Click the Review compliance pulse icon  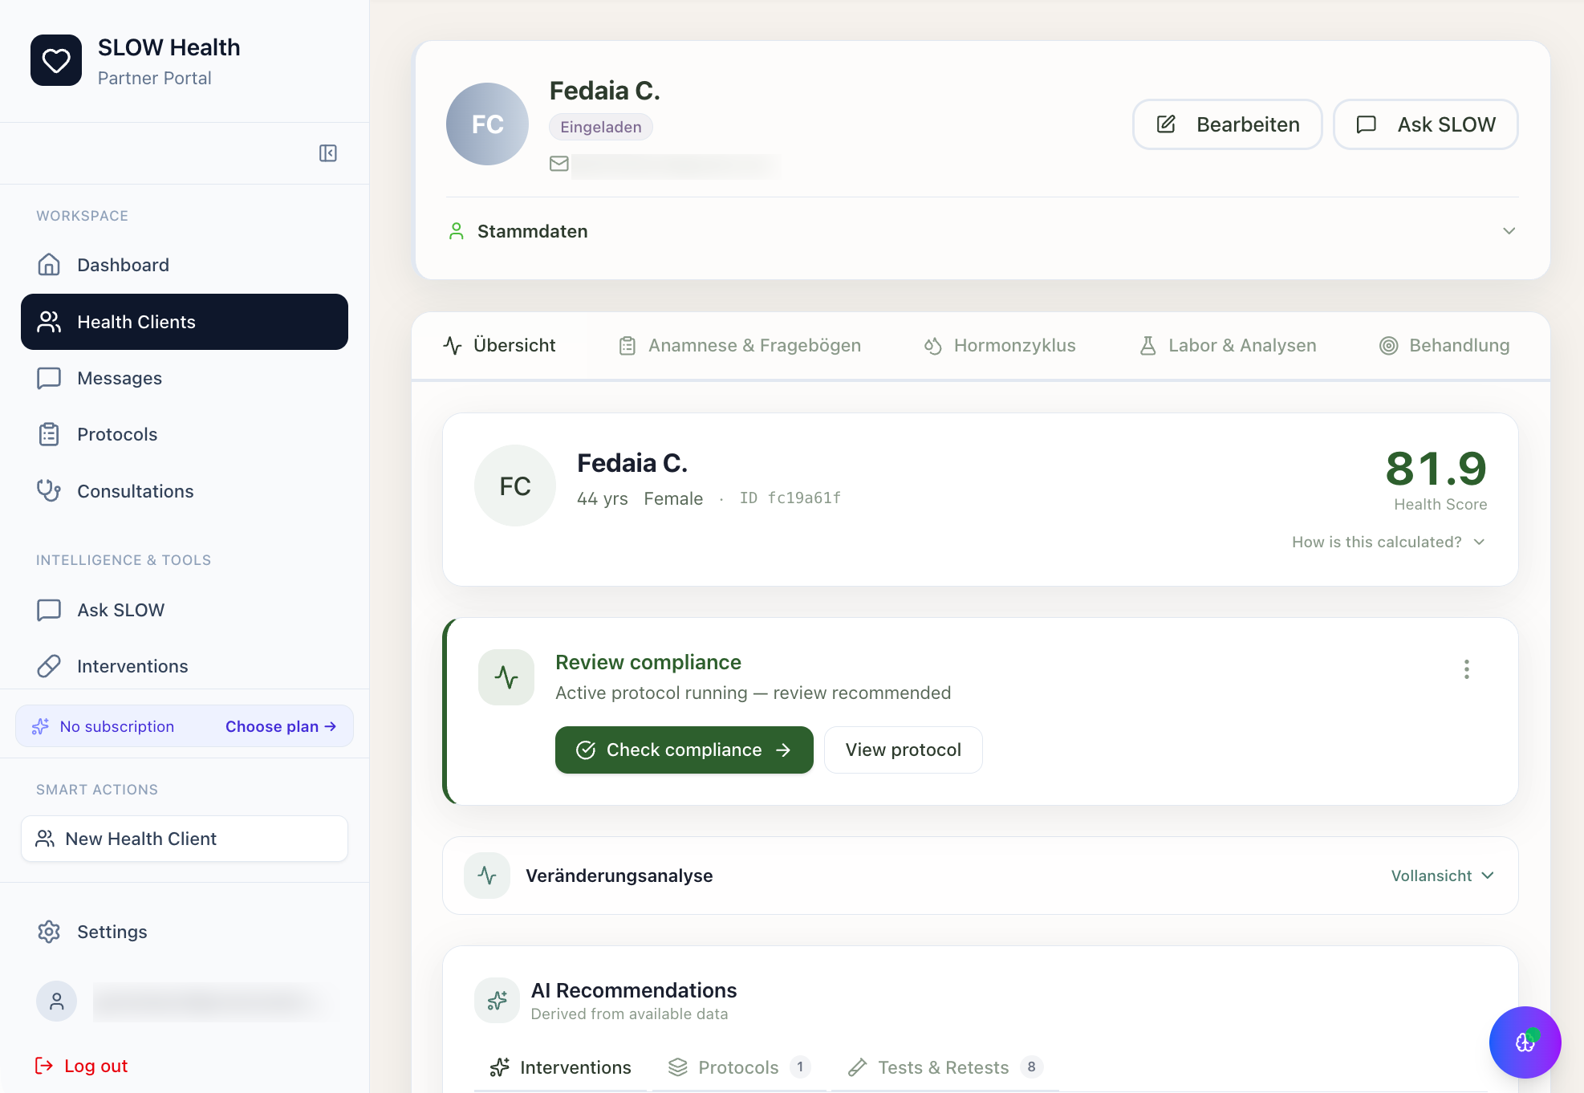506,677
